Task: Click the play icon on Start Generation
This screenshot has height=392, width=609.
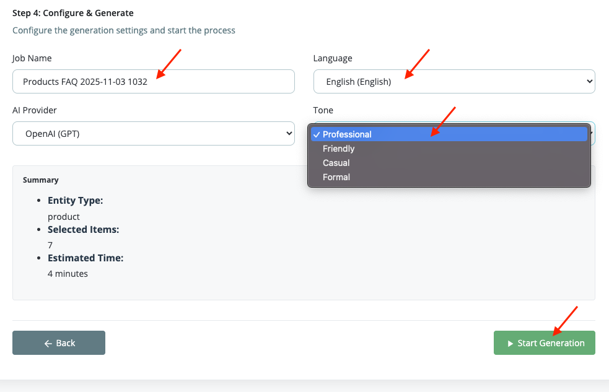Action: (x=510, y=343)
